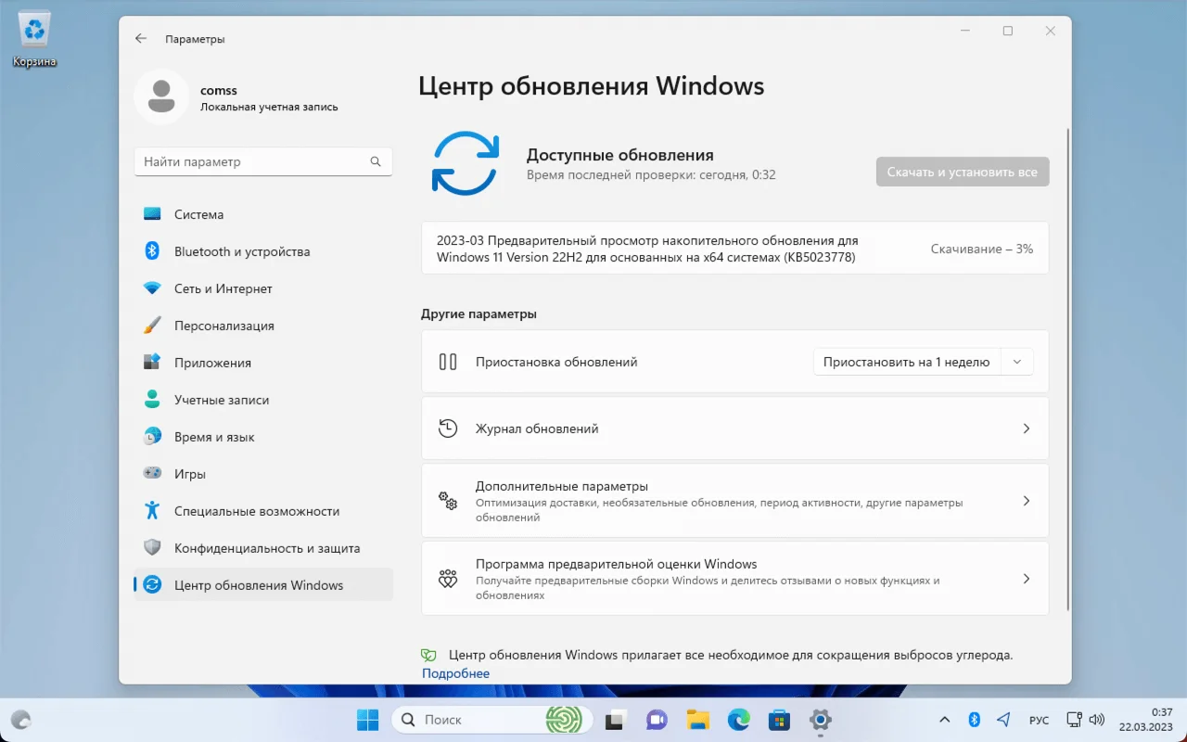Viewport: 1187px width, 742px height.
Task: Click the Bluetooth icon in the system tray
Action: point(974,720)
